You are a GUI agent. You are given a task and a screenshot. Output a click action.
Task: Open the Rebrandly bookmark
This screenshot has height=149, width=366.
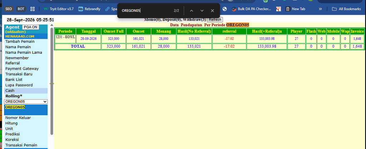[x=89, y=9]
